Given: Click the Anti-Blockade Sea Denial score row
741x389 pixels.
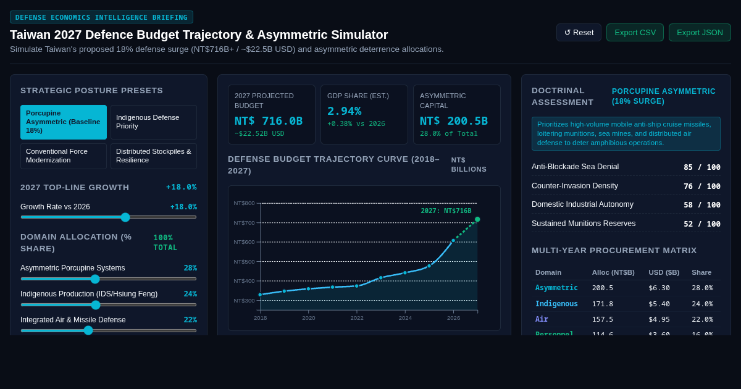Looking at the screenshot, I should [626, 167].
